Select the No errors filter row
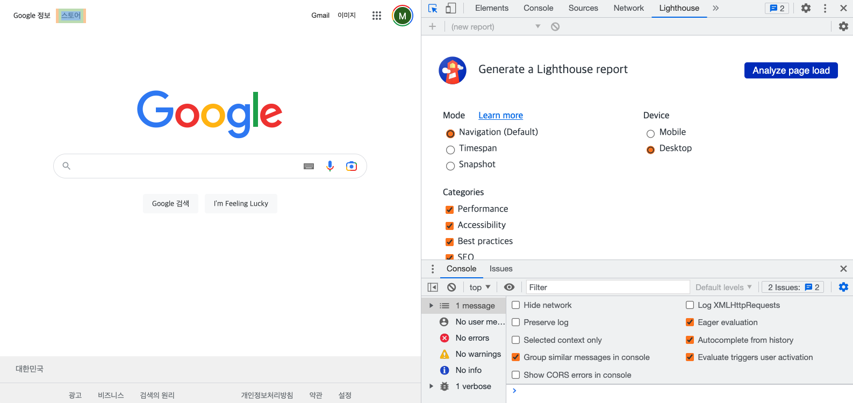The height and width of the screenshot is (403, 853). tap(464, 338)
